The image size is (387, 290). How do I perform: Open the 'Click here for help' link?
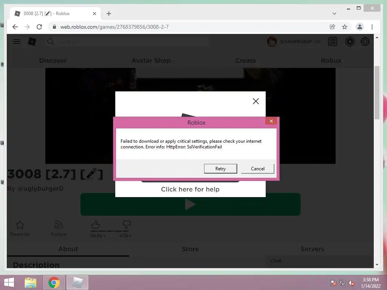(x=190, y=189)
